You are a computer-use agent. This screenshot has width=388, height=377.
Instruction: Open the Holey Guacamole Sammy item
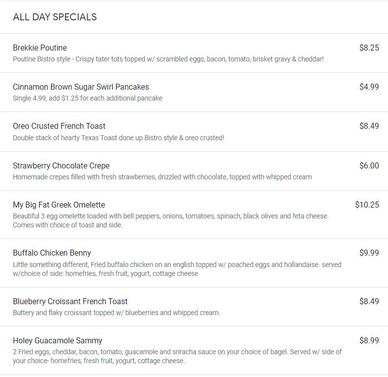tap(58, 340)
